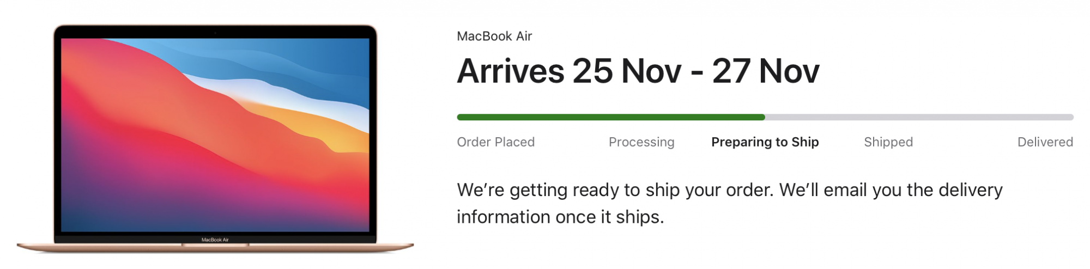
Task: Click the green completed part of progress bar
Action: (611, 117)
